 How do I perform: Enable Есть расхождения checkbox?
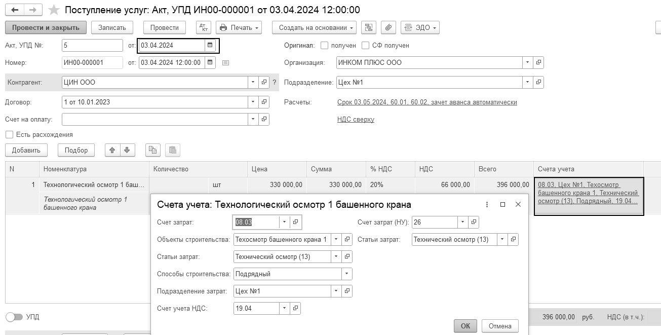point(9,135)
